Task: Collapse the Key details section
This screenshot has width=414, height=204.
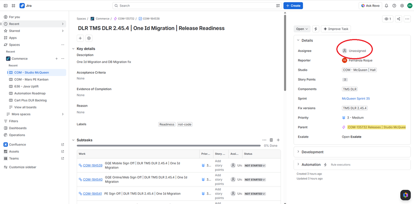Action: coord(73,49)
